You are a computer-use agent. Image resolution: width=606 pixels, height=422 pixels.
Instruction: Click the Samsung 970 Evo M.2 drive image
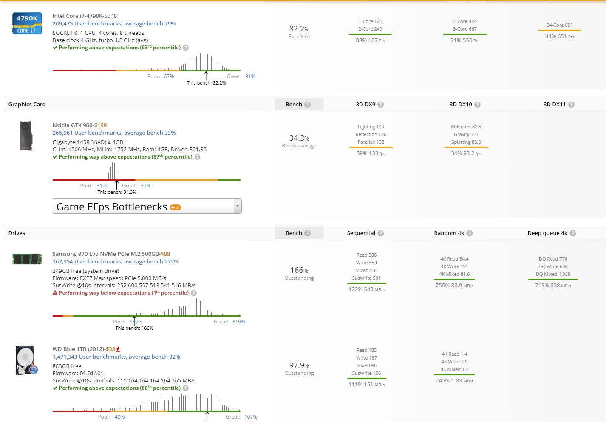(27, 259)
